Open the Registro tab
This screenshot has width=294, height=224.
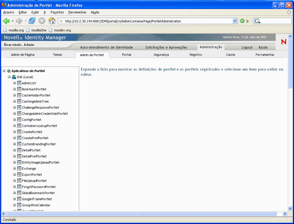pyautogui.click(x=196, y=55)
